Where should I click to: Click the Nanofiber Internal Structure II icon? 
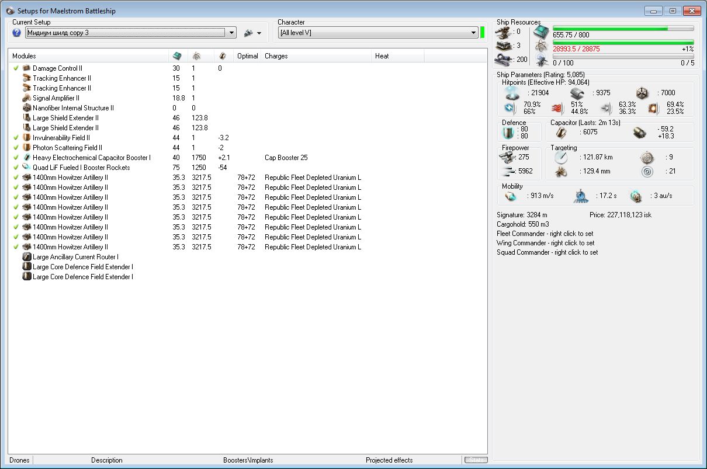coord(26,108)
